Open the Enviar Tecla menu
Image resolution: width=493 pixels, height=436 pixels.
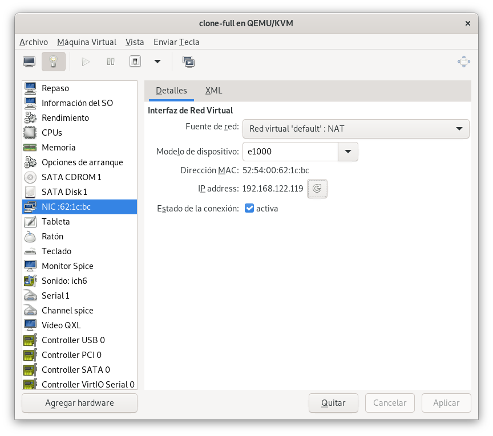point(176,42)
